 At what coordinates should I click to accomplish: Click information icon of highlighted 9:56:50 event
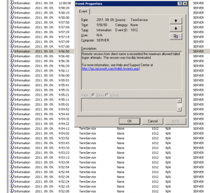tap(12, 51)
